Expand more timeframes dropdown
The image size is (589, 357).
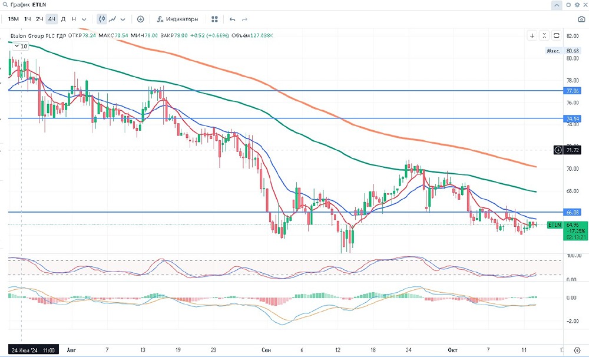pyautogui.click(x=84, y=19)
